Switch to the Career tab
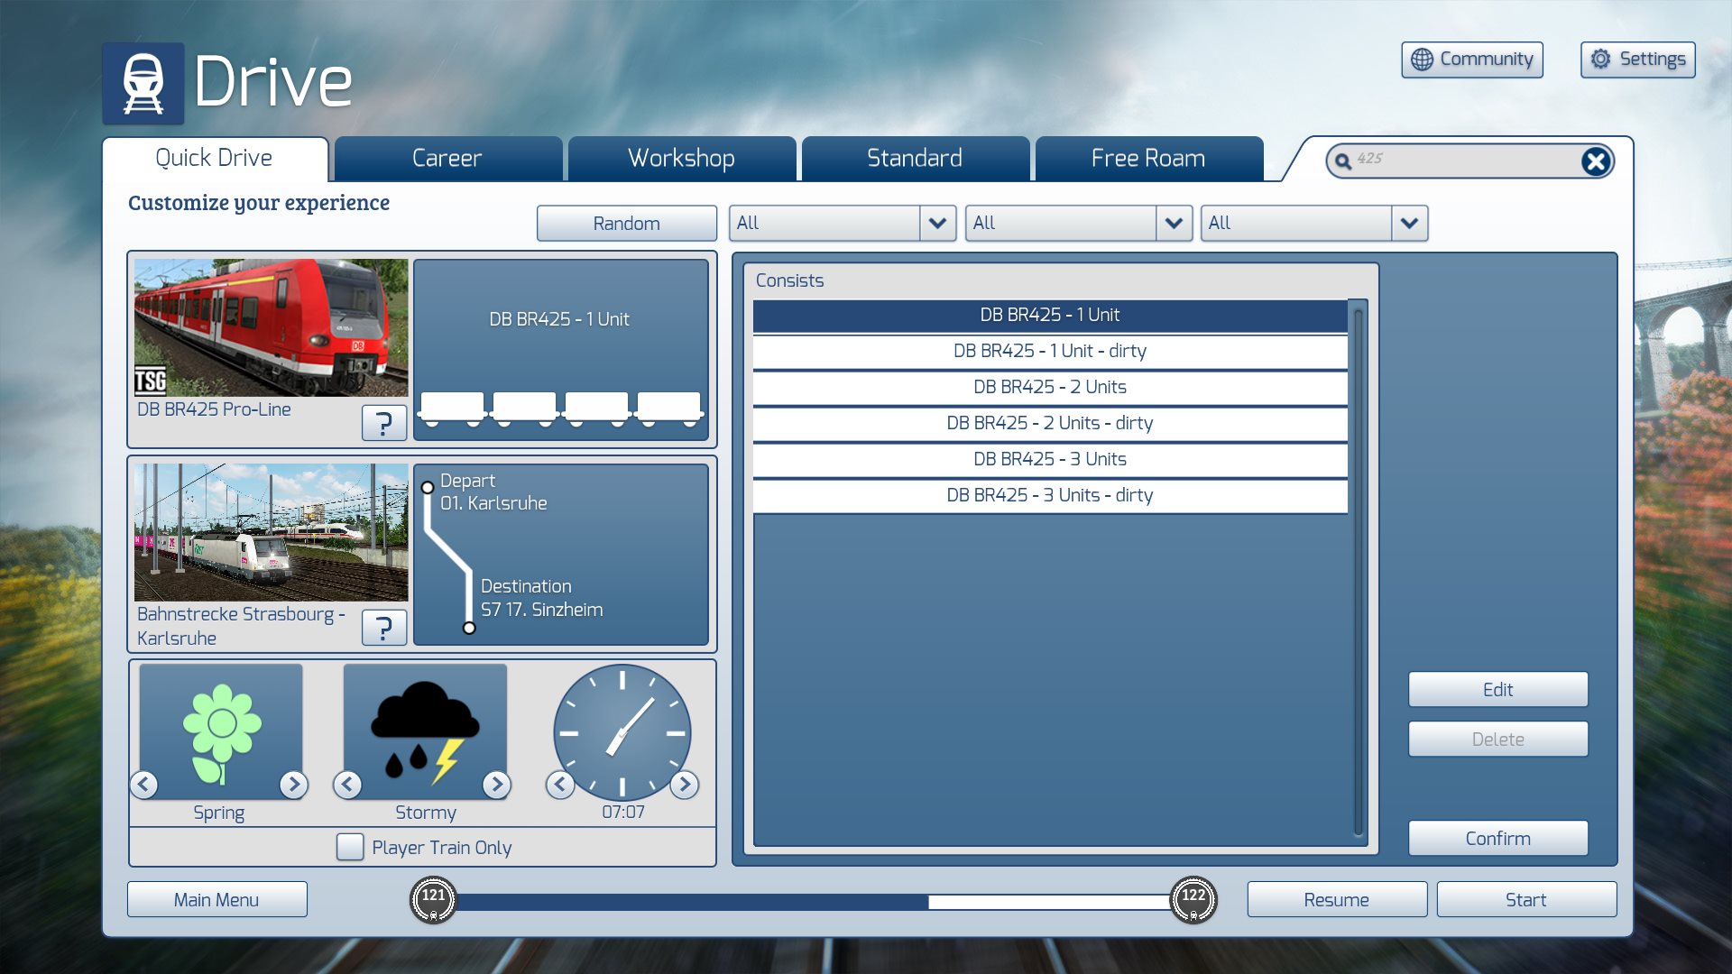Screen dimensions: 1732x974 tap(447, 159)
